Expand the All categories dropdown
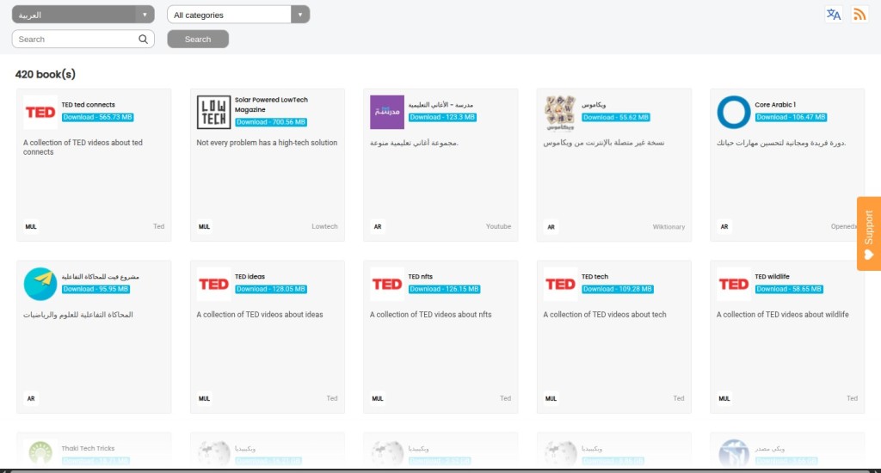The width and height of the screenshot is (881, 473). click(x=238, y=15)
